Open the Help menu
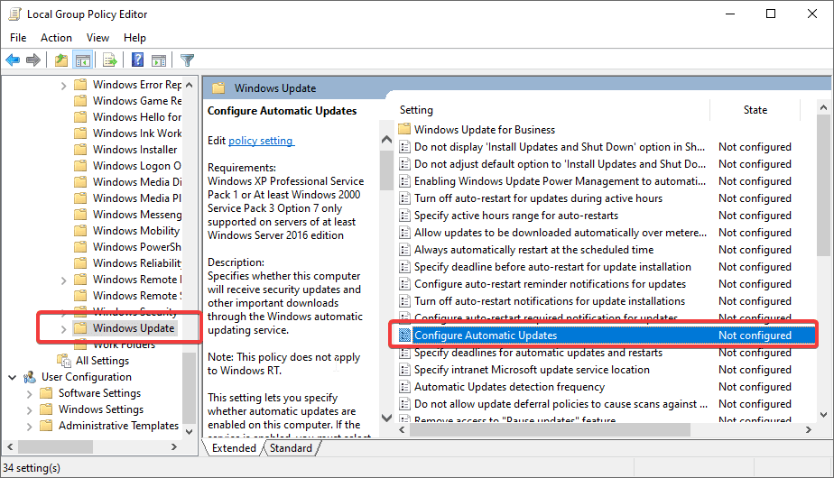This screenshot has height=478, width=834. tap(134, 38)
